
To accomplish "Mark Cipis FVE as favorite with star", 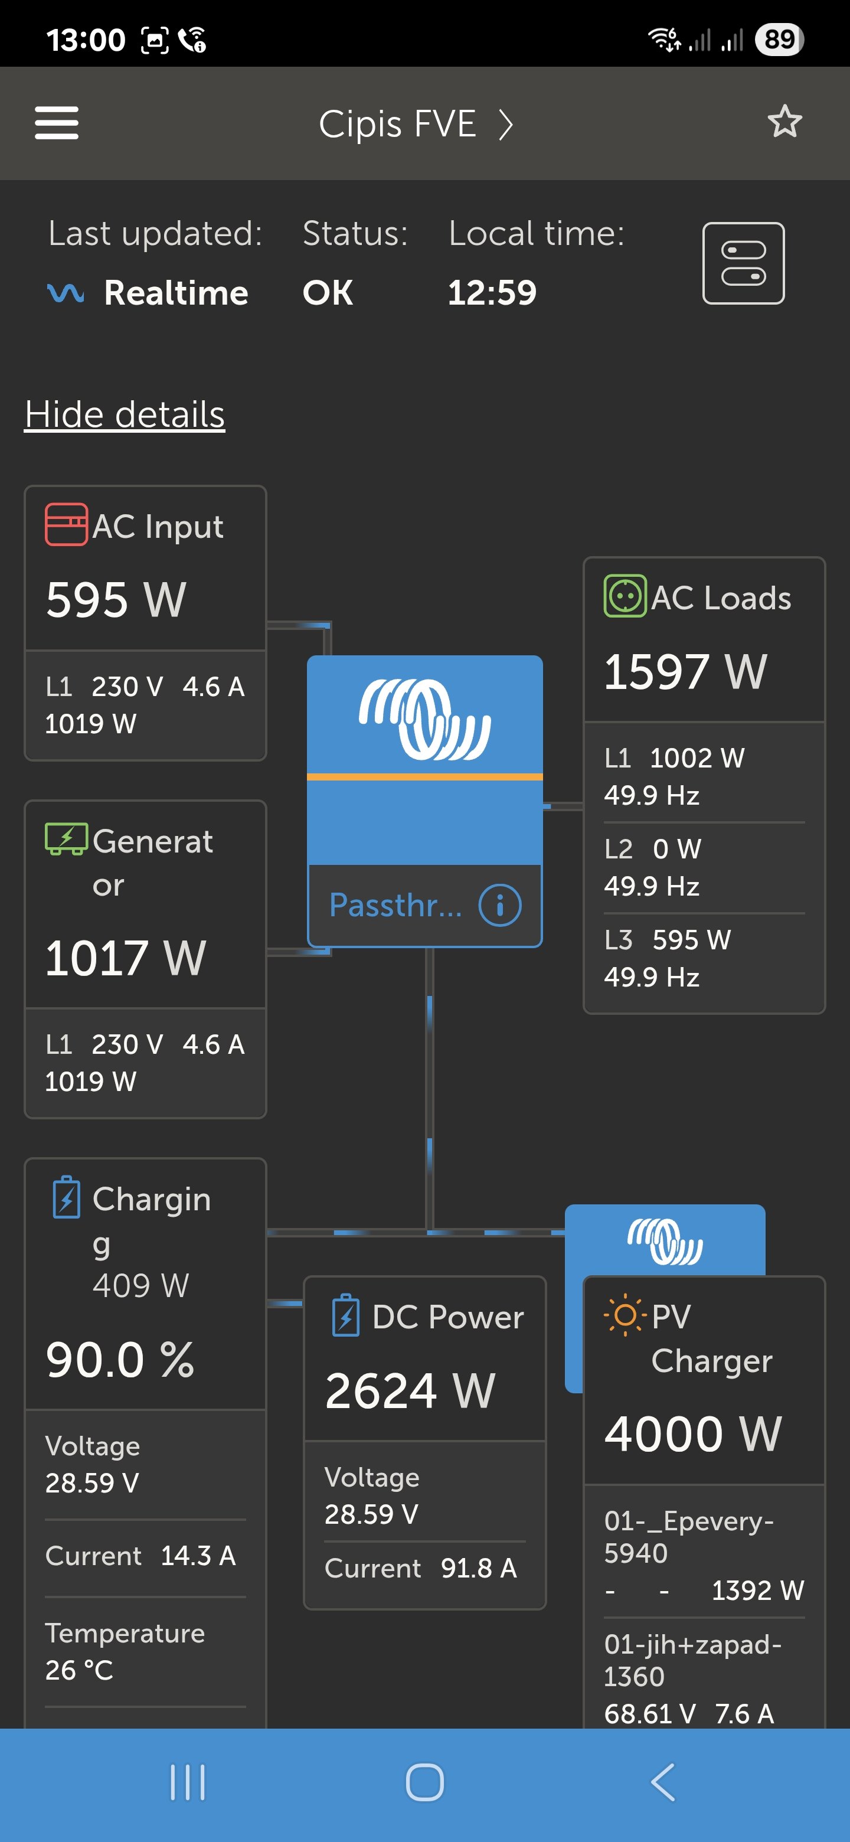I will tap(784, 122).
